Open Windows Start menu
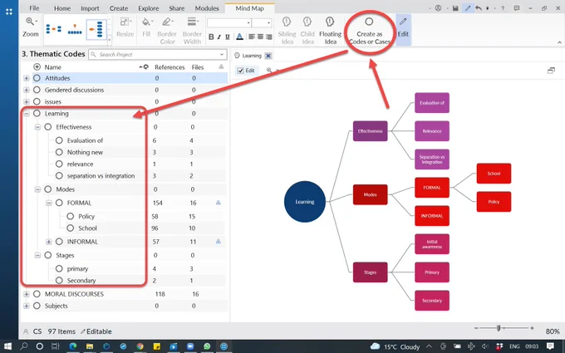Screen dimensions: 565x353 tap(7, 346)
